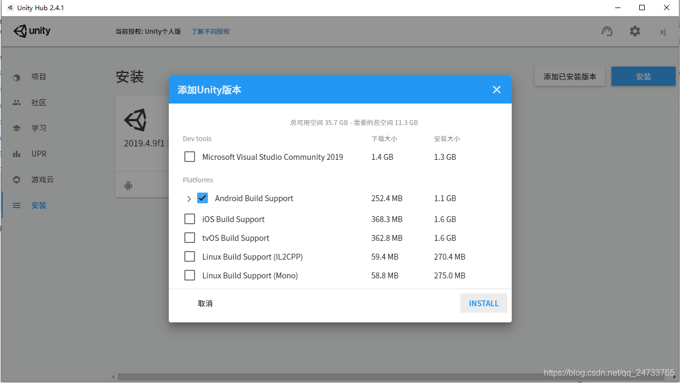Check tvOS Build Support

[x=190, y=238]
